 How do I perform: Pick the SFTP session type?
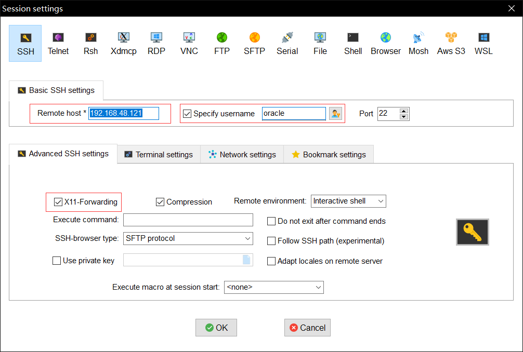tap(255, 43)
